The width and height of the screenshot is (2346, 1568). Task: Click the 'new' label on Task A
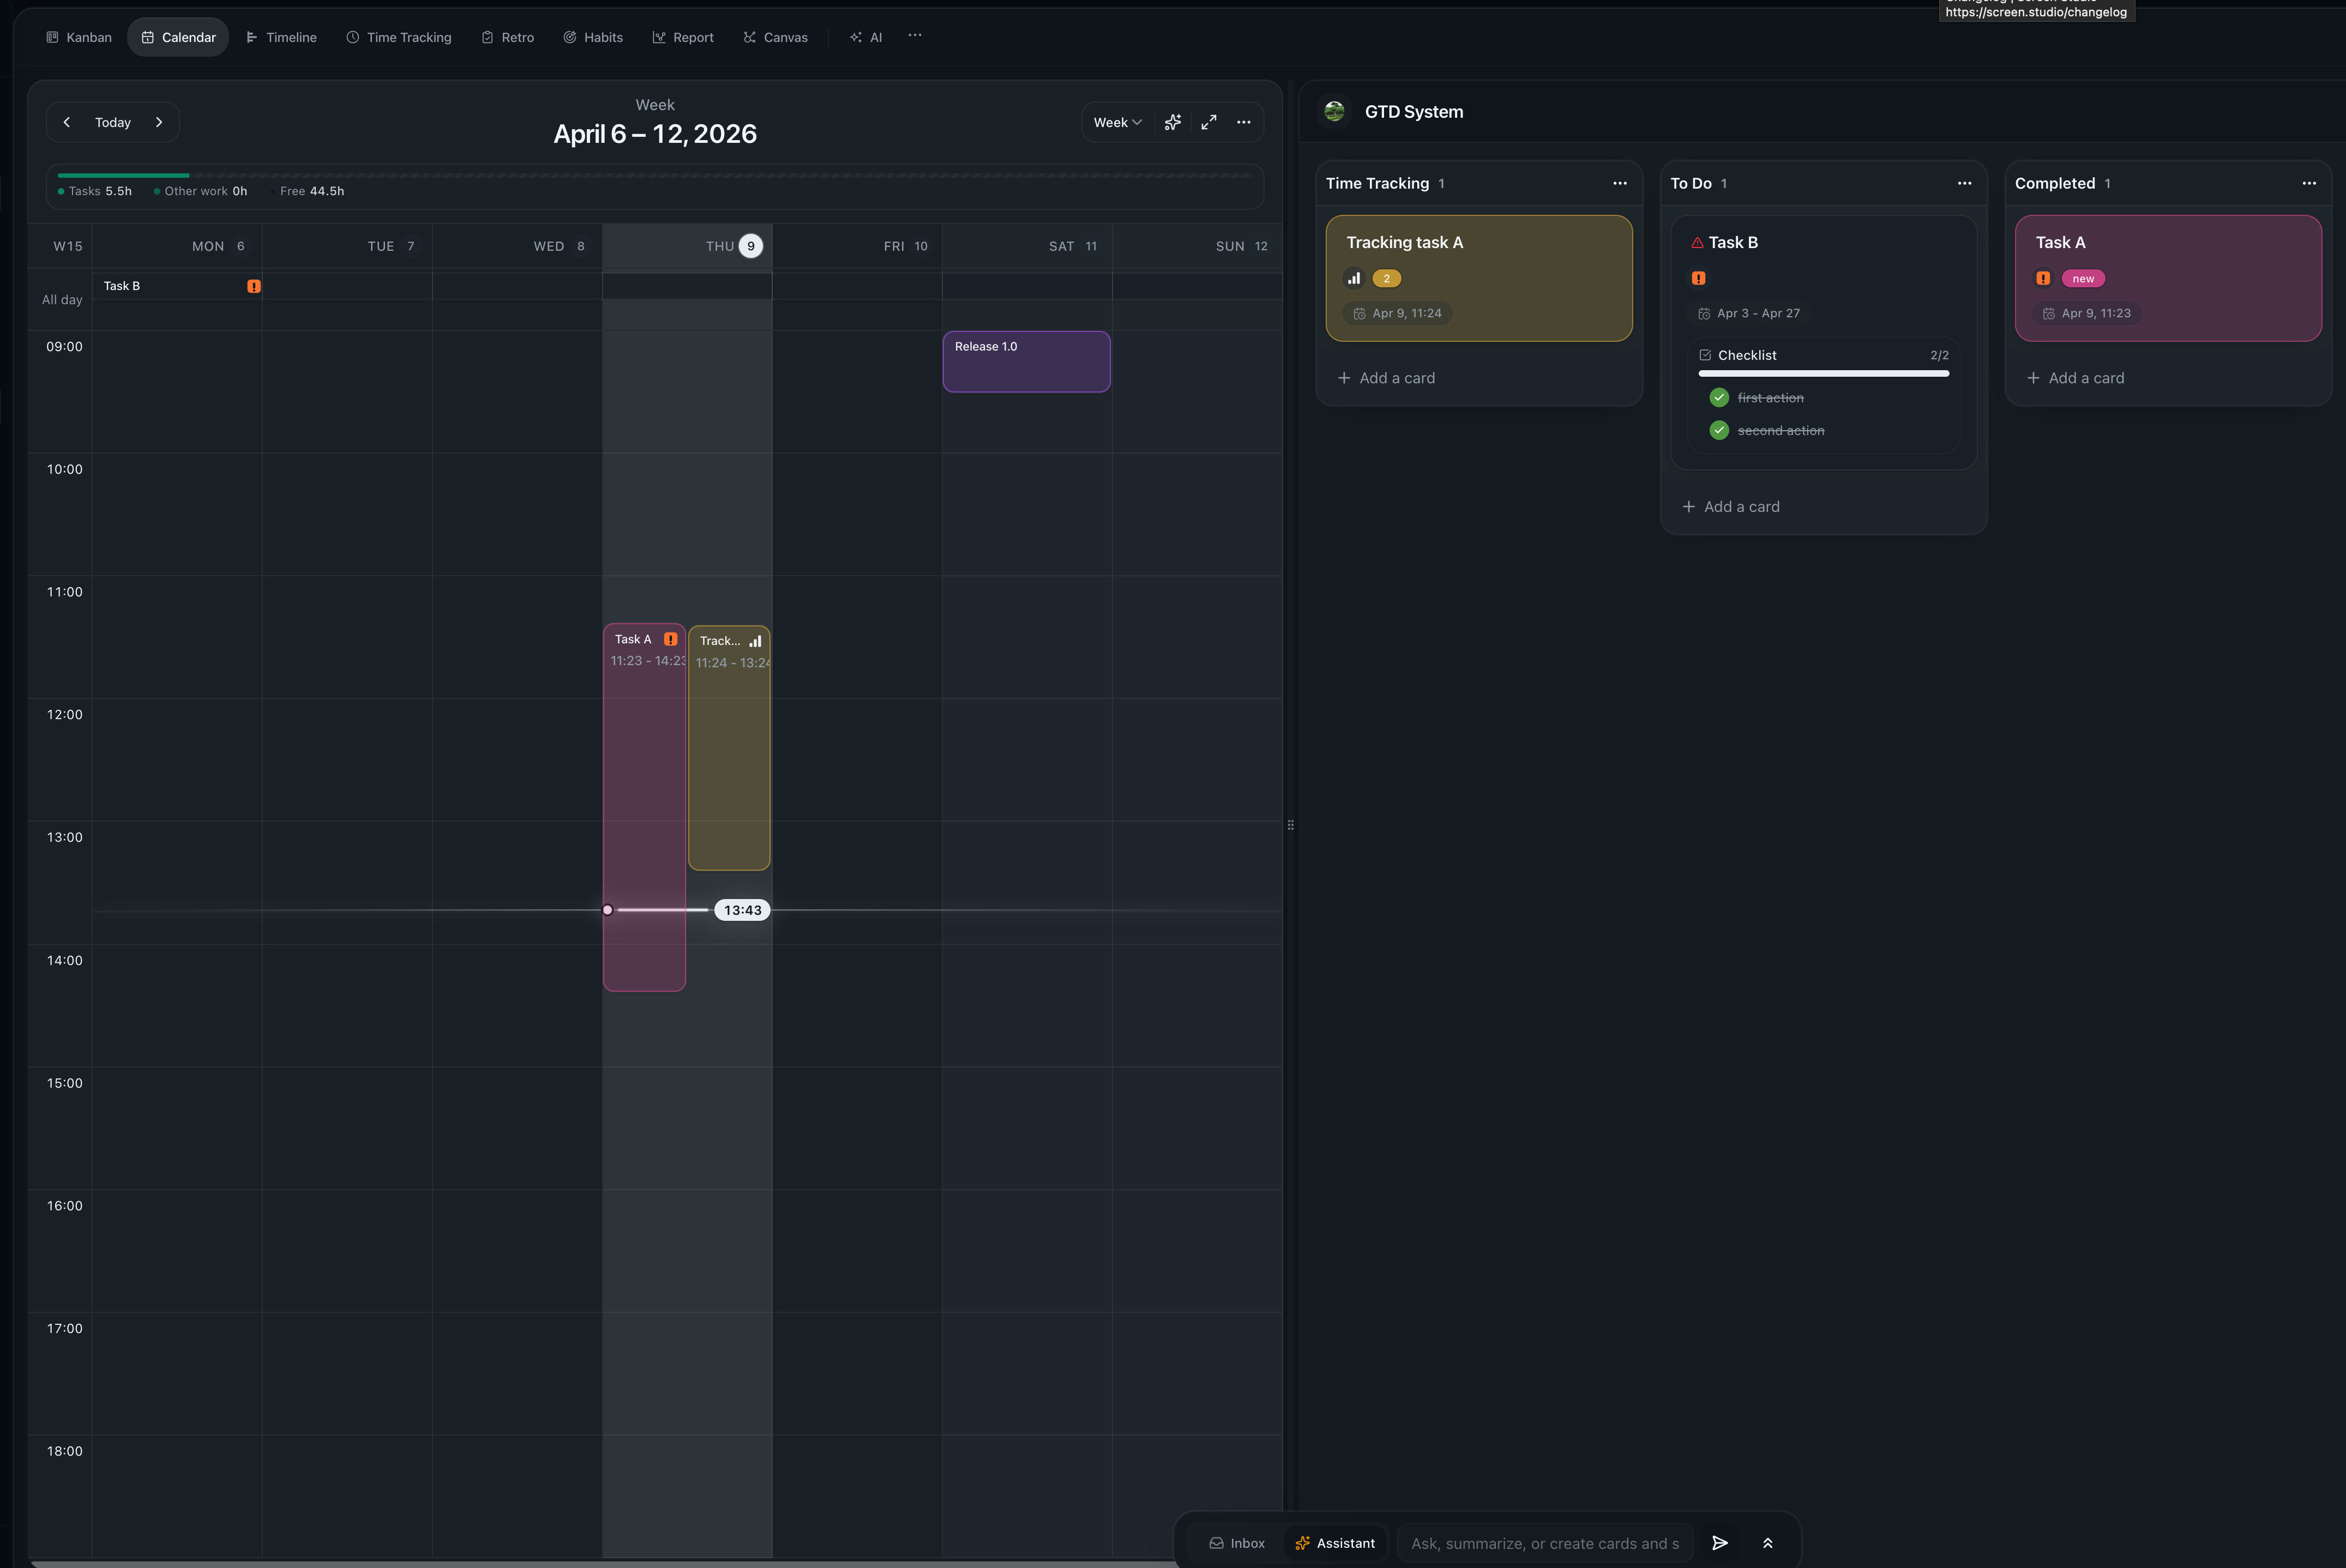[2083, 279]
